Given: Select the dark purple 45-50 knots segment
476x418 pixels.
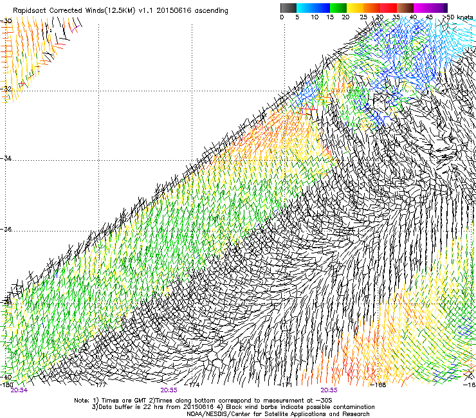Looking at the screenshot, I should click(439, 8).
